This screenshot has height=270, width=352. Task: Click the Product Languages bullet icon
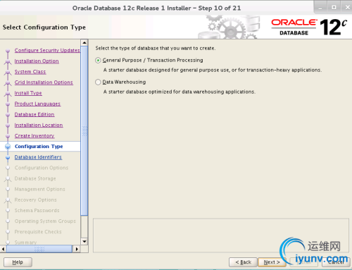pyautogui.click(x=8, y=104)
